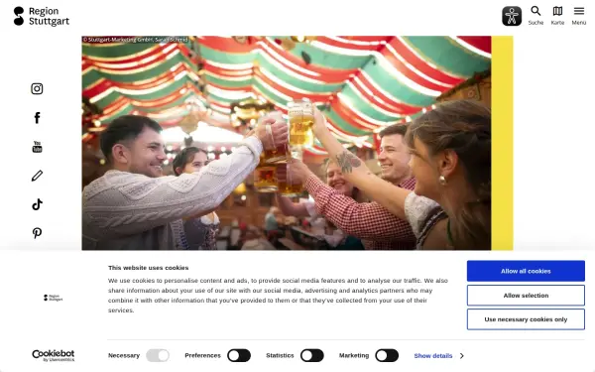Visit the Instagram profile icon
Screen dimensions: 595x372
click(x=37, y=89)
